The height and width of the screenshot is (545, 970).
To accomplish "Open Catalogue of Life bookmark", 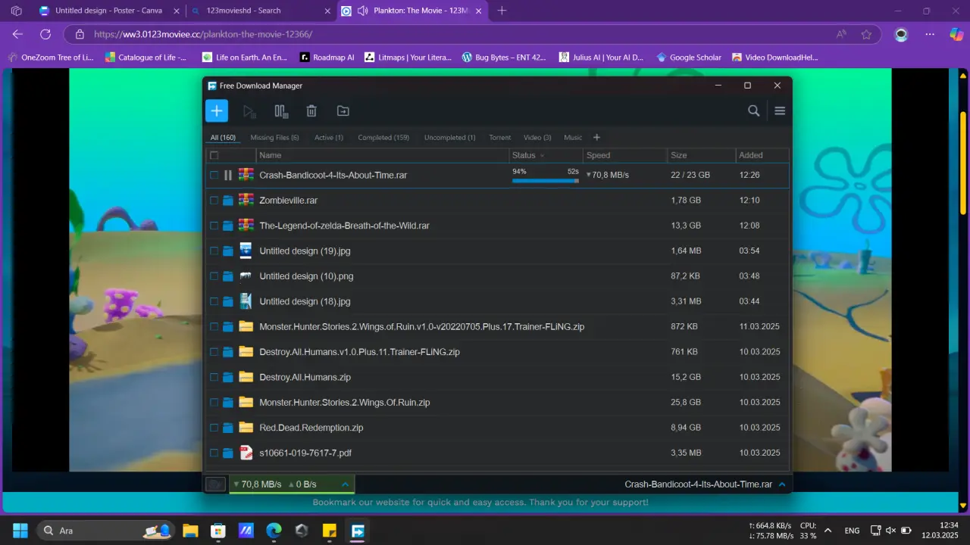I will coord(145,57).
